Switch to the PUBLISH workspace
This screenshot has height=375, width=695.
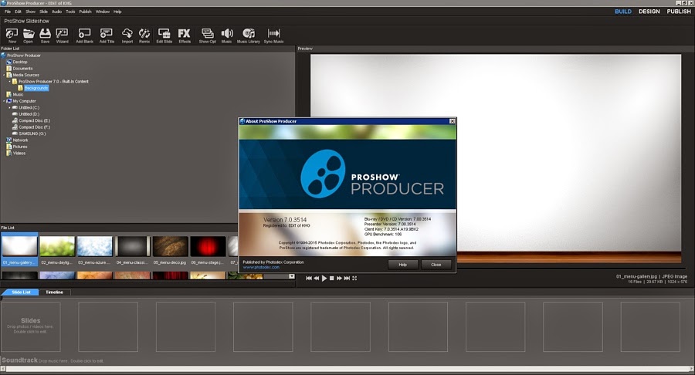pyautogui.click(x=679, y=12)
